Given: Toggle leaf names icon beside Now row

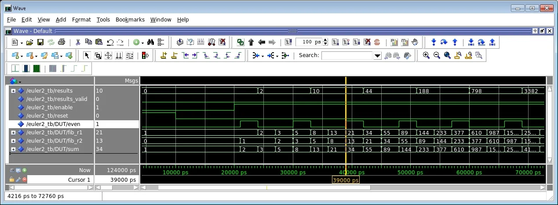Looking at the screenshot, I should pos(12,170).
